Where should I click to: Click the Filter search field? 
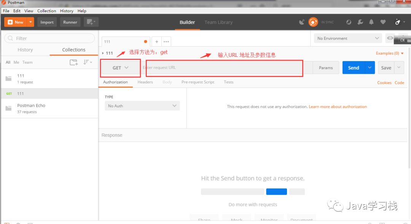[x=49, y=38]
